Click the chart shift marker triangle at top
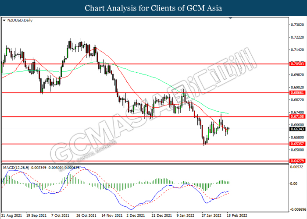This screenshot has width=307, height=219. point(230,18)
